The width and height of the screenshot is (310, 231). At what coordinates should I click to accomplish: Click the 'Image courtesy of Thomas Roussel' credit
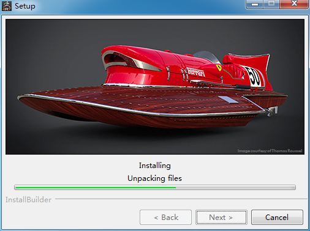(270, 151)
